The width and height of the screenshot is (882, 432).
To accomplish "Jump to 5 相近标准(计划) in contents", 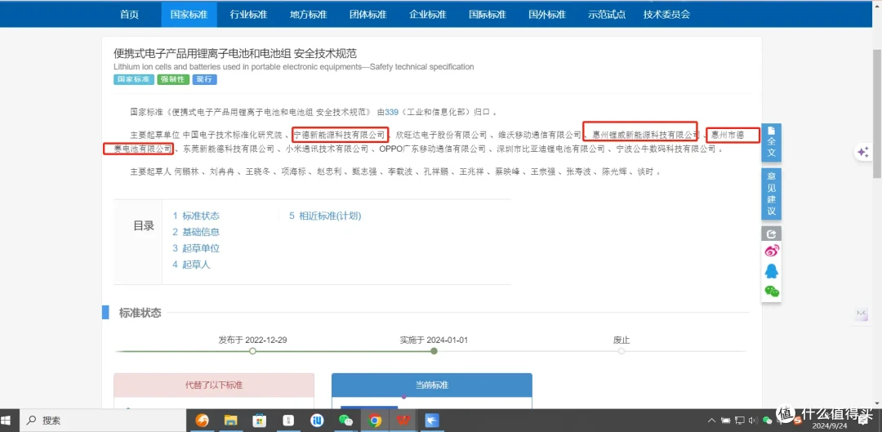I will tap(325, 216).
